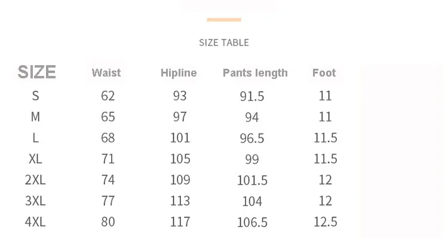Click waist value 62 for size S
Viewport: 448px width, 238px height.
(x=108, y=96)
